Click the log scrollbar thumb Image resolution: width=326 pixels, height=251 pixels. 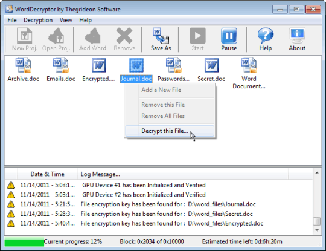pos(317,221)
